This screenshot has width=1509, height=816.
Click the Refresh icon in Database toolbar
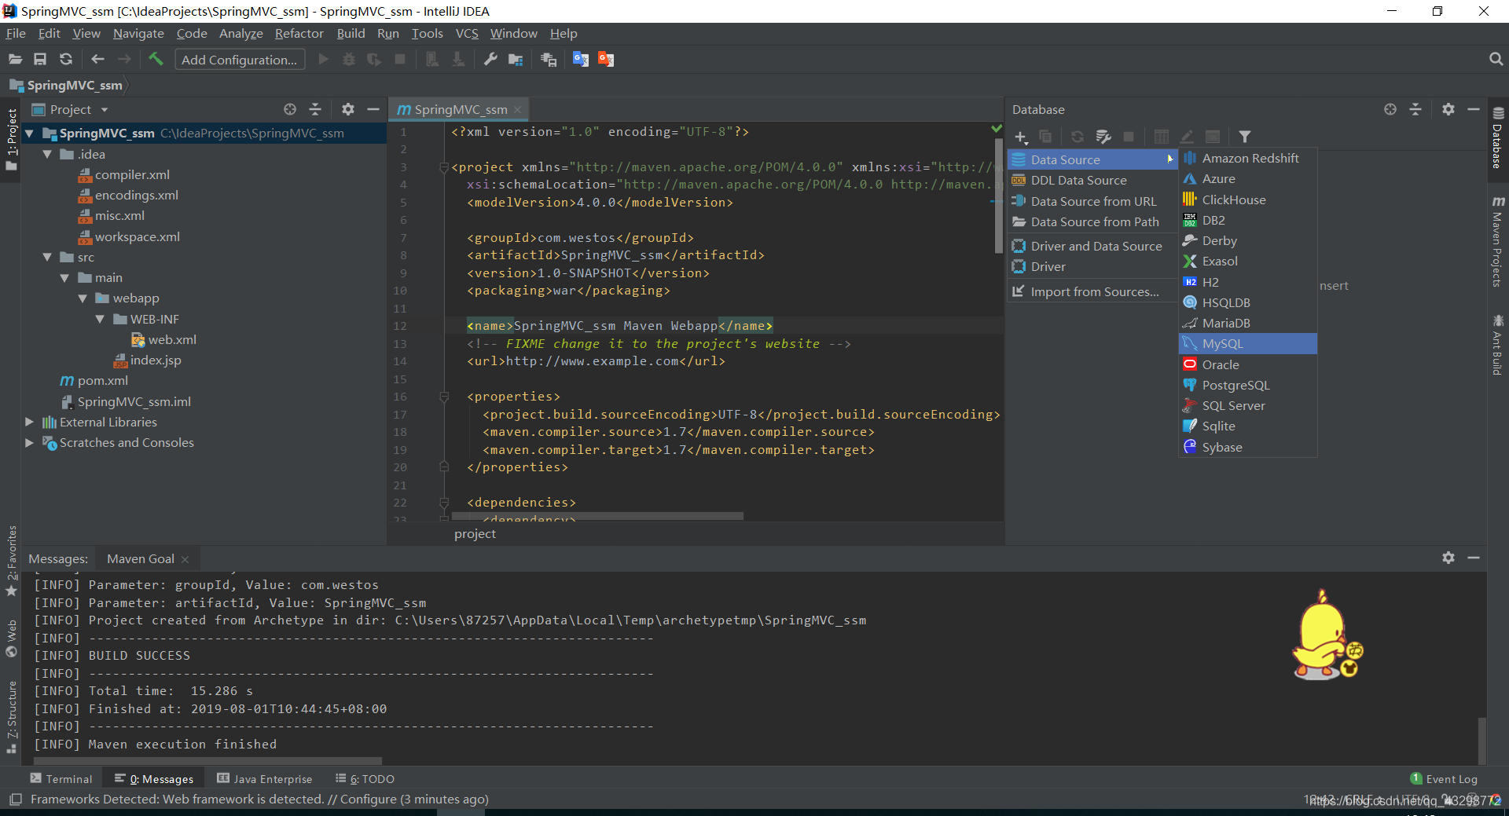tap(1078, 137)
